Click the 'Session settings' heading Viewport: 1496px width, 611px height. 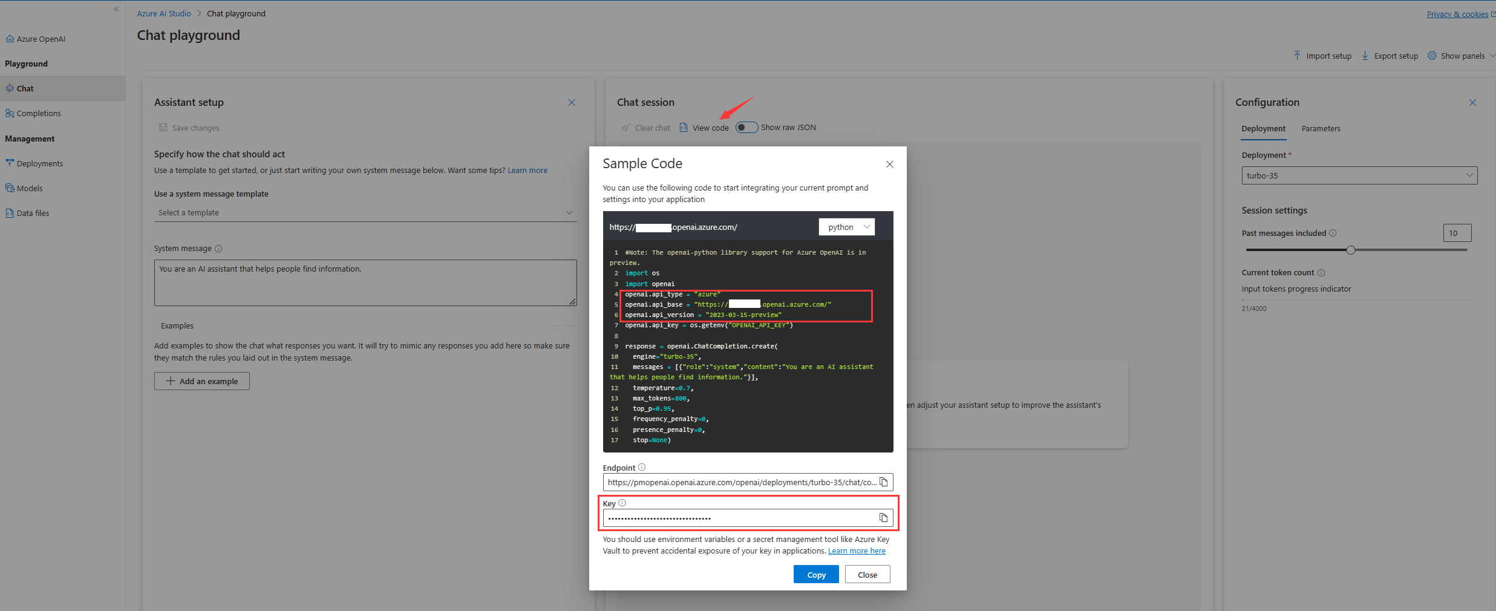pos(1275,211)
